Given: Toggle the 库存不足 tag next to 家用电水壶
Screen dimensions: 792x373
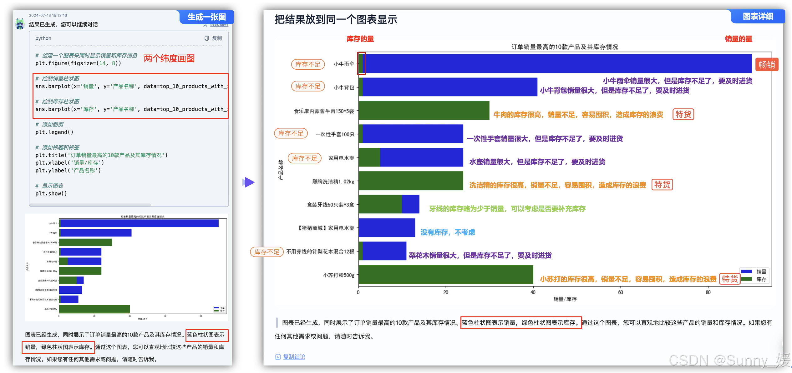Looking at the screenshot, I should [x=304, y=158].
